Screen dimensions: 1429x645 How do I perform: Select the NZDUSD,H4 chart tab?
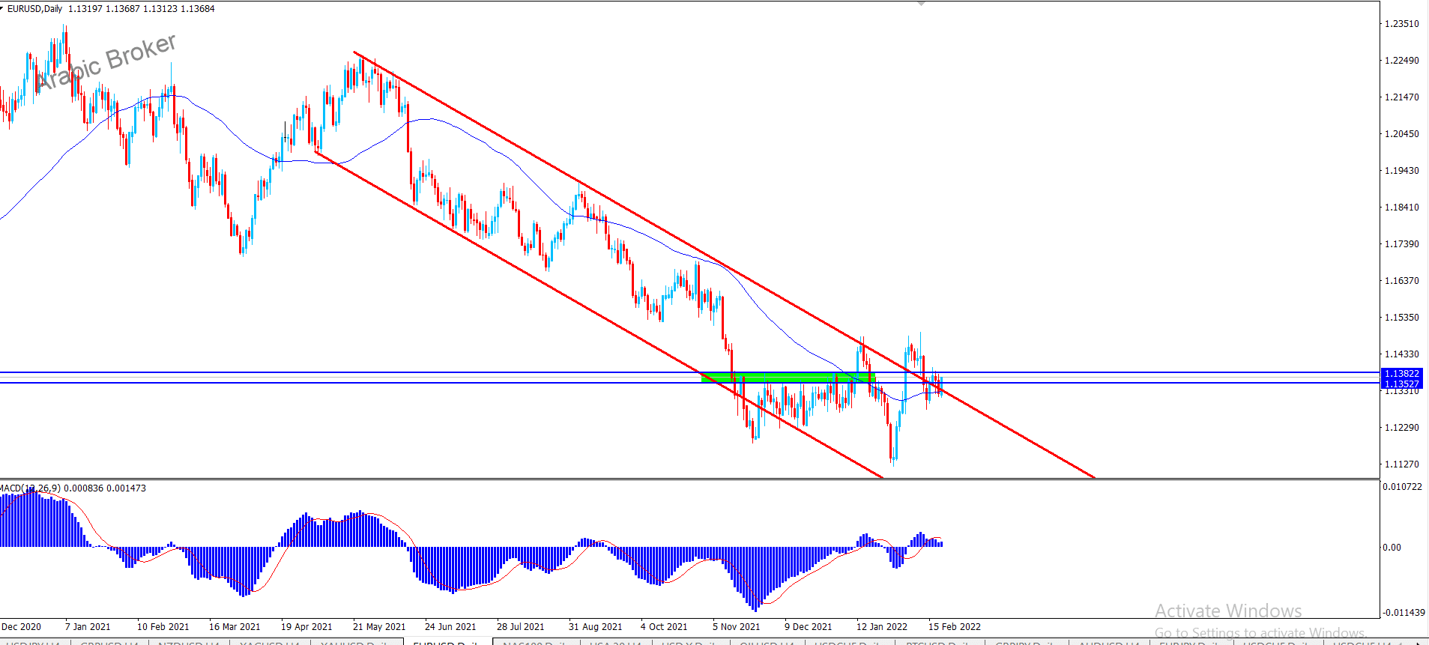tap(189, 643)
